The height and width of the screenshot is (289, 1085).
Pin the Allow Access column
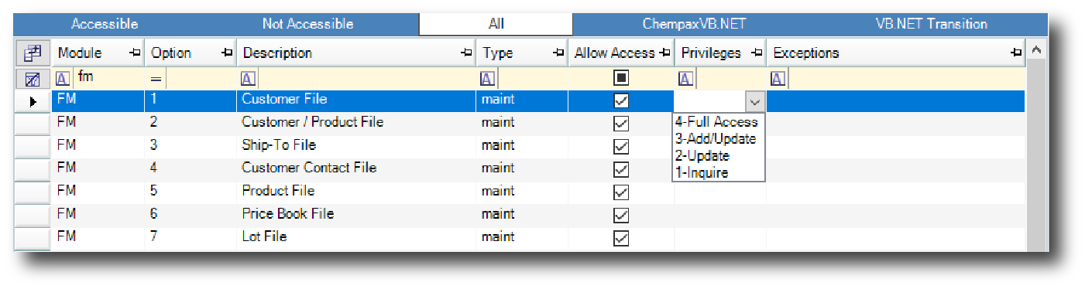[664, 53]
